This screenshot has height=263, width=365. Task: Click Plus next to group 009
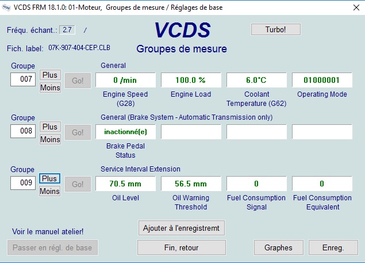[x=49, y=178]
